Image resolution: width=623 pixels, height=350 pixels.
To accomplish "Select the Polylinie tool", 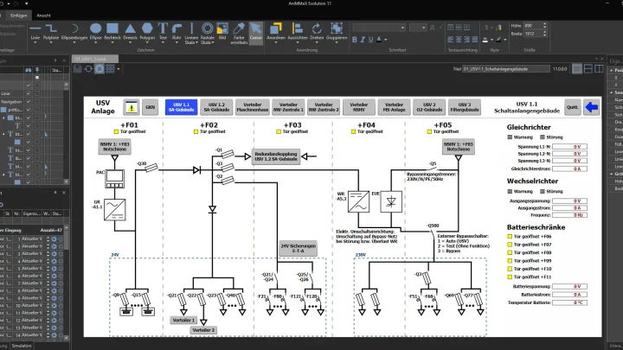I will click(x=51, y=31).
